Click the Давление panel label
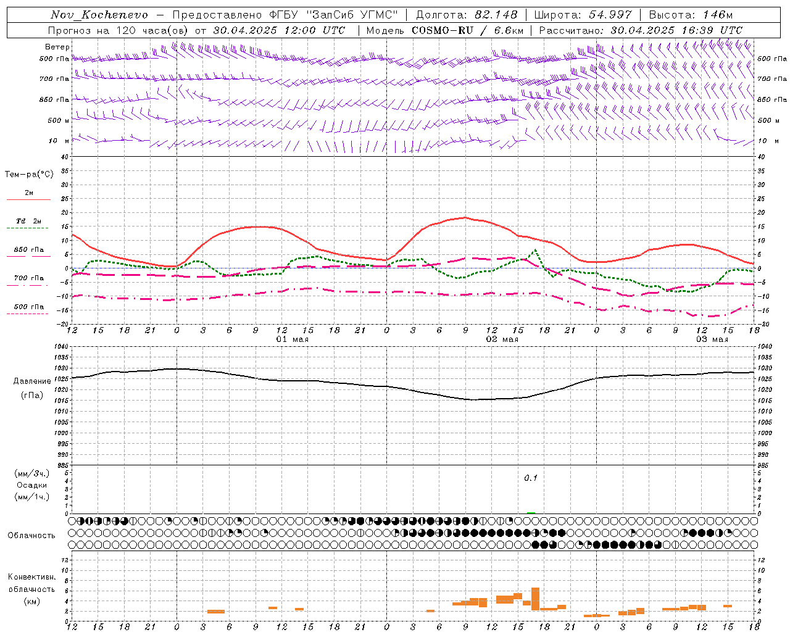This screenshot has width=790, height=632. pyautogui.click(x=32, y=381)
